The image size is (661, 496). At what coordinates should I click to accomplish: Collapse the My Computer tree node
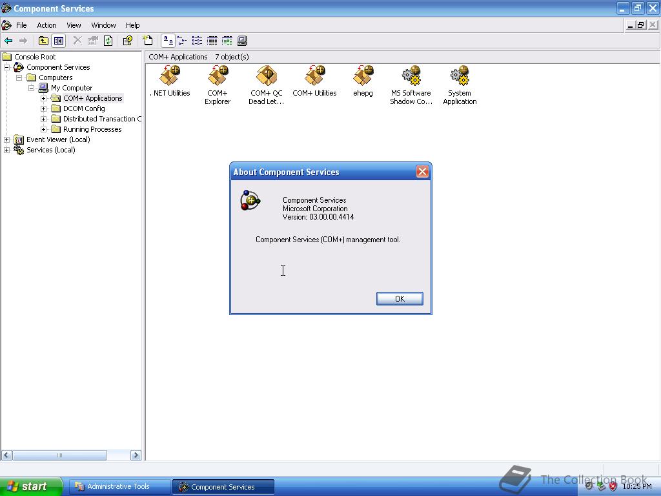31,88
